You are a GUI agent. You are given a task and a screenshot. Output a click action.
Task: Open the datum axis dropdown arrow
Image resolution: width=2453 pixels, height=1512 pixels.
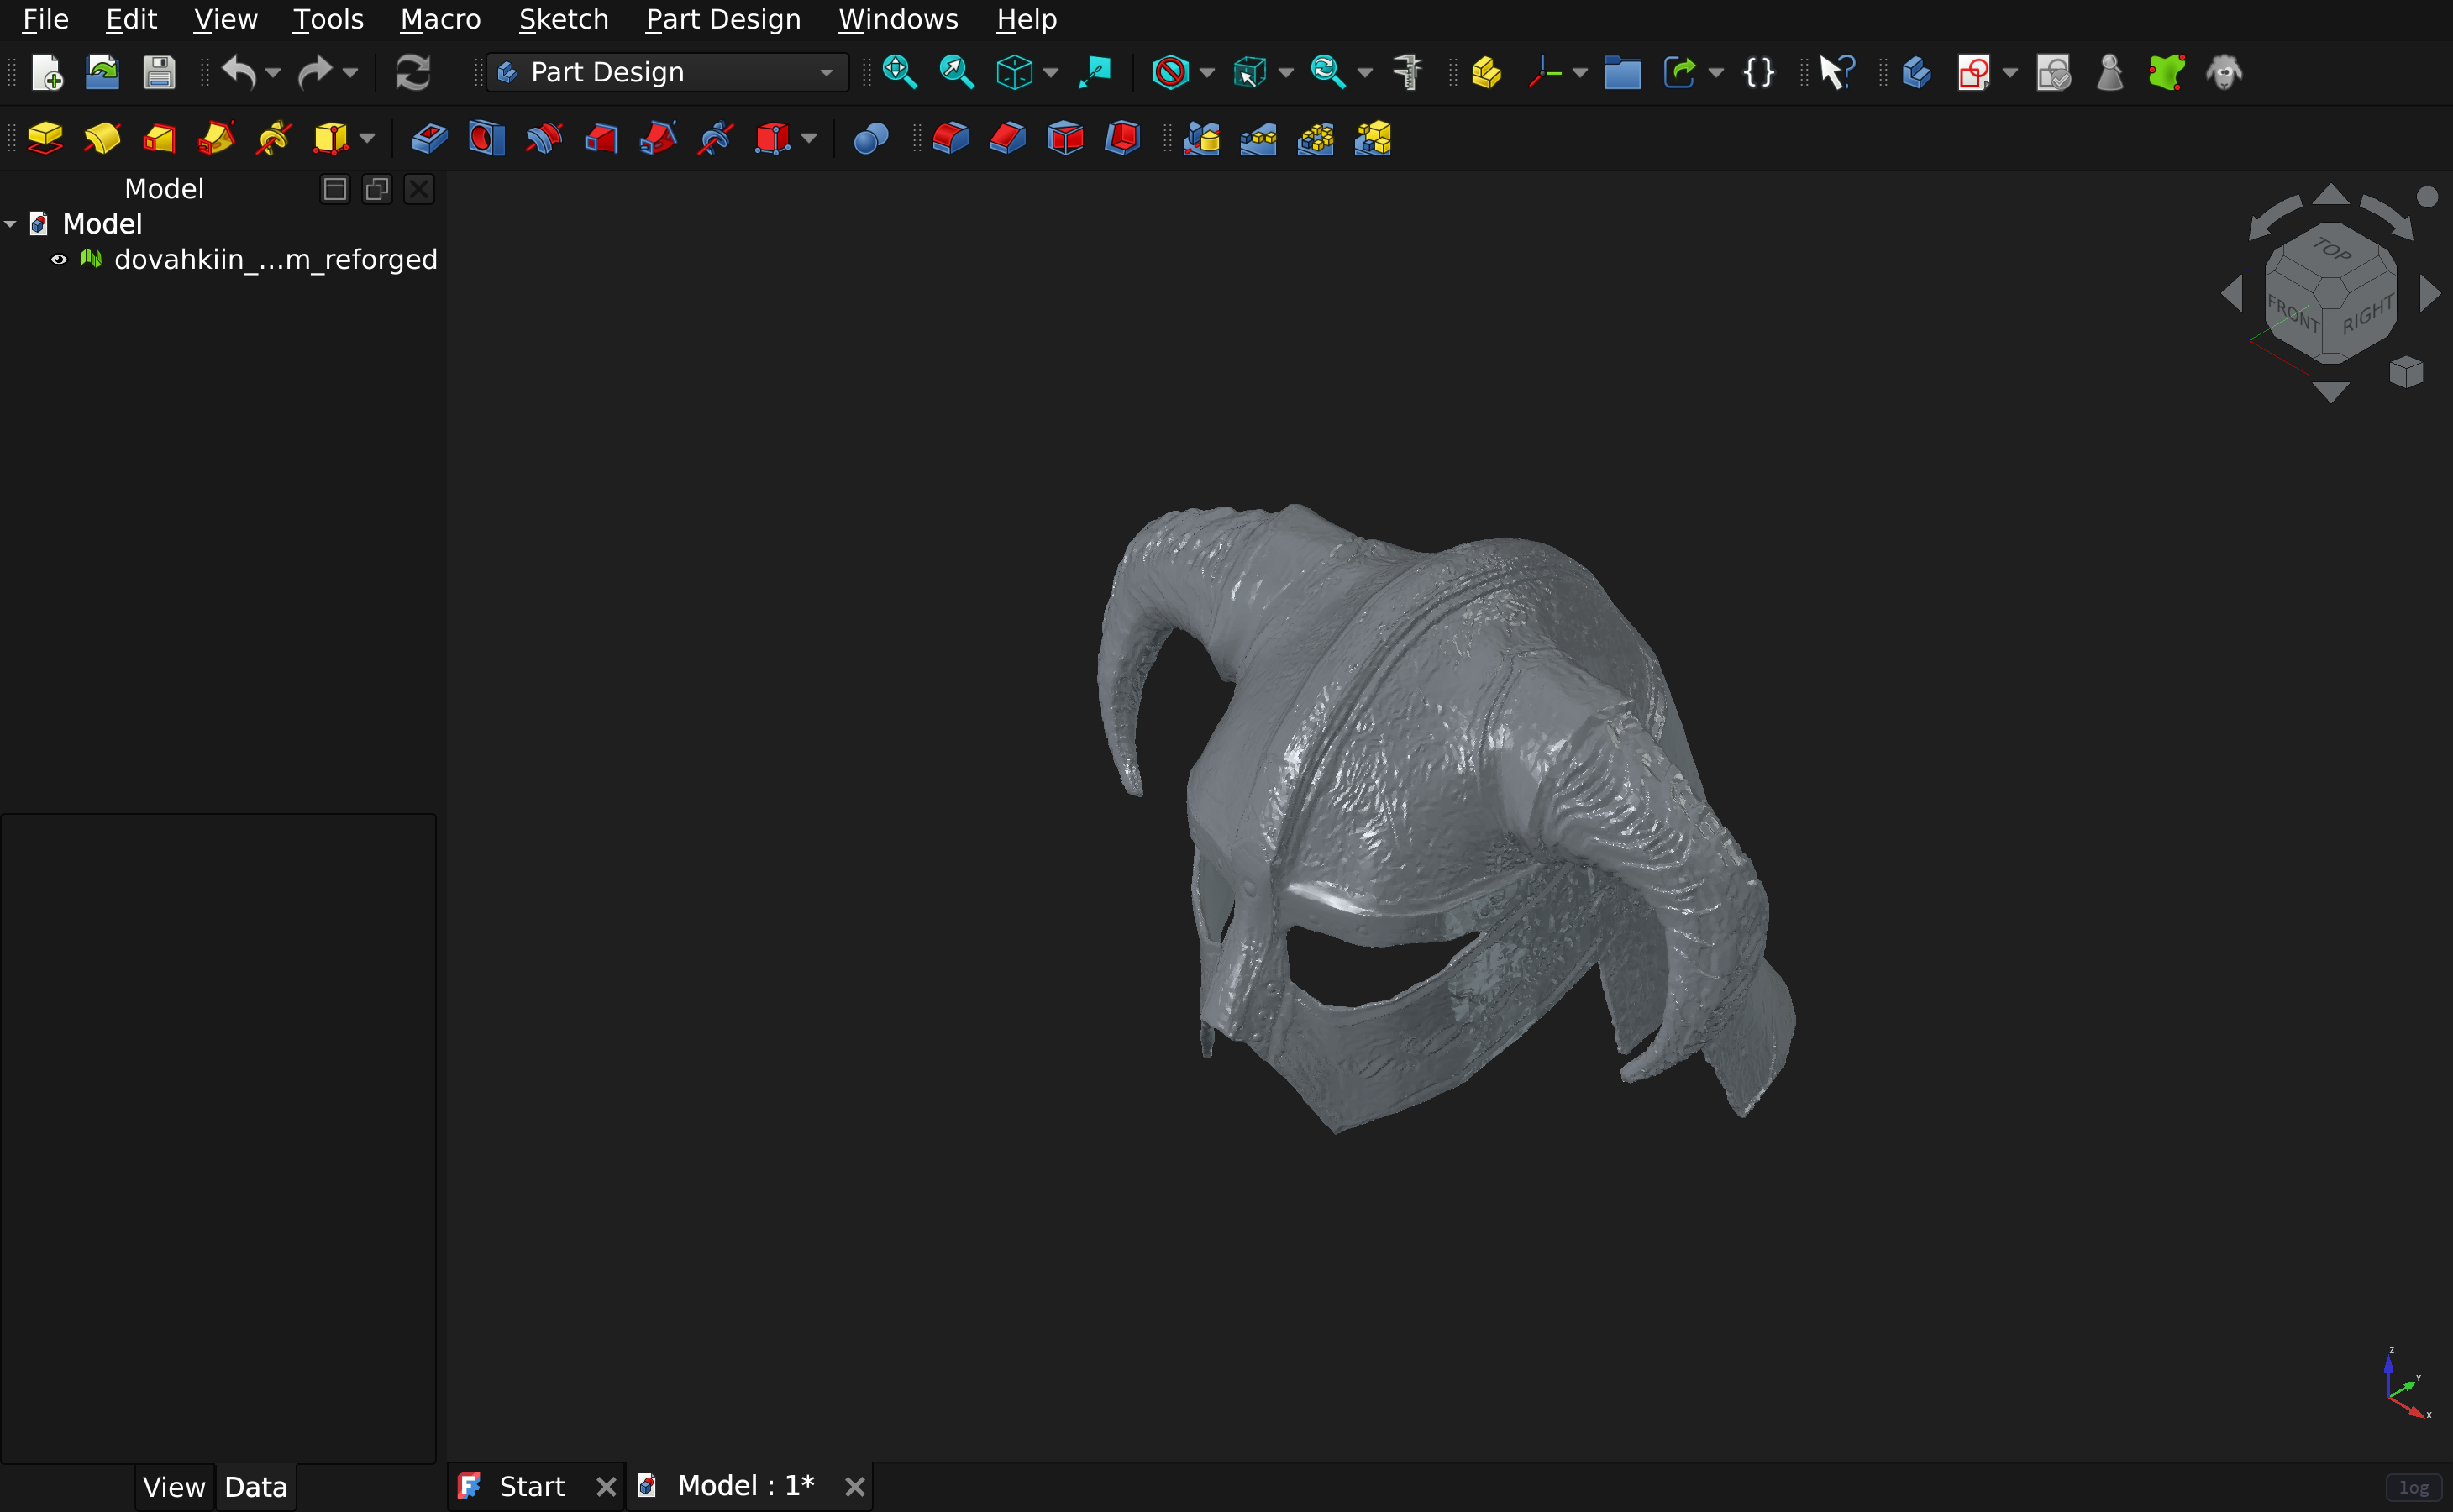pyautogui.click(x=1580, y=73)
